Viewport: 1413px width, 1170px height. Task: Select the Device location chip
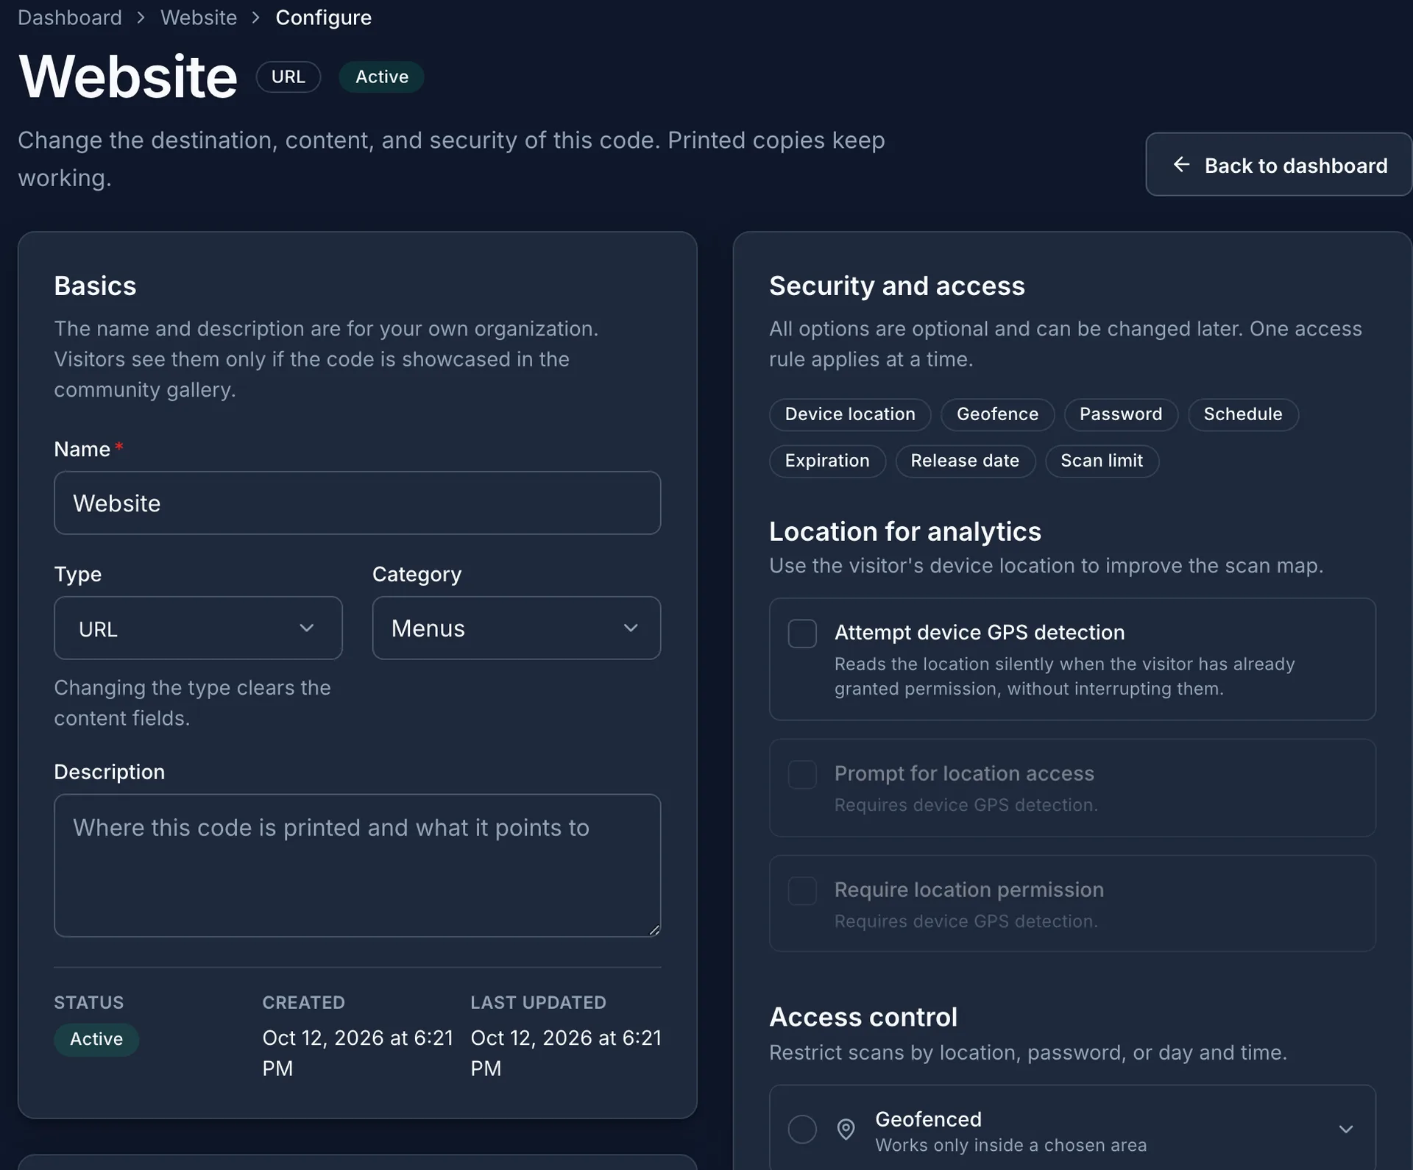[x=850, y=414]
